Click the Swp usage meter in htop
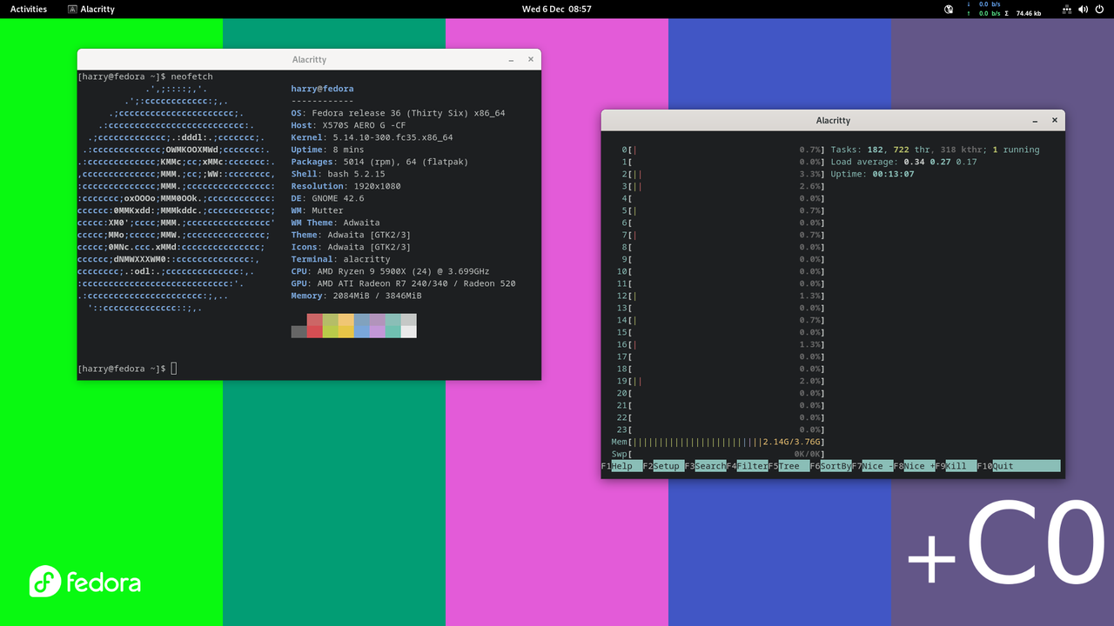The width and height of the screenshot is (1114, 626). (718, 454)
